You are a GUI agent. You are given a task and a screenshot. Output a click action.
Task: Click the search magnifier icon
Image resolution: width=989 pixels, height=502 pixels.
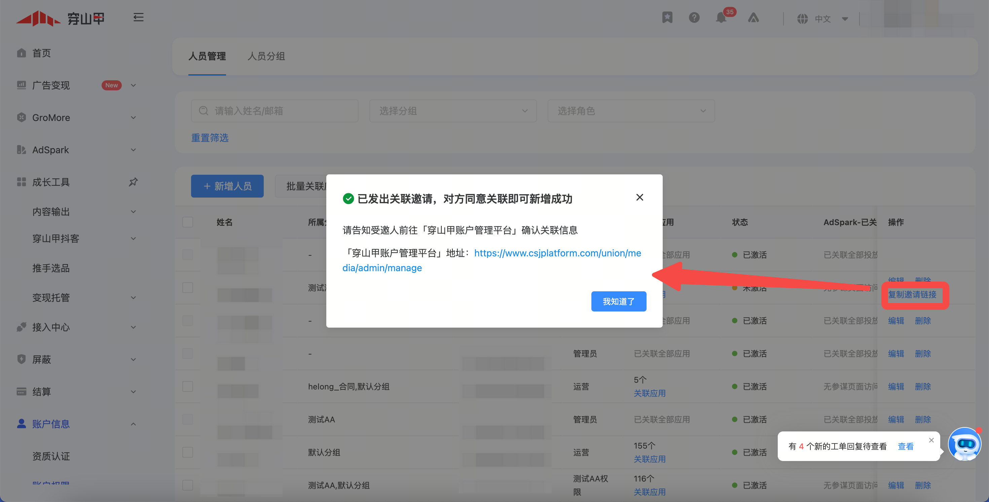pyautogui.click(x=204, y=111)
